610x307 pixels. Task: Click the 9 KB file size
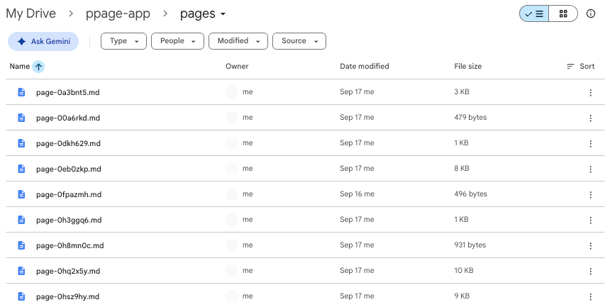(462, 296)
